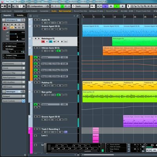Select the Zoom magnifier tool

(x=145, y=6)
